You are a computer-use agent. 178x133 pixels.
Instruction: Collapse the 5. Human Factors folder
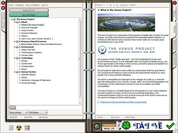pos(15,72)
